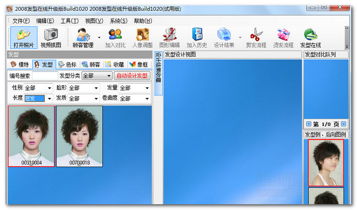Select hairstyle thumbnail 00700018
Viewport: 357px width, 210px height.
point(80,136)
